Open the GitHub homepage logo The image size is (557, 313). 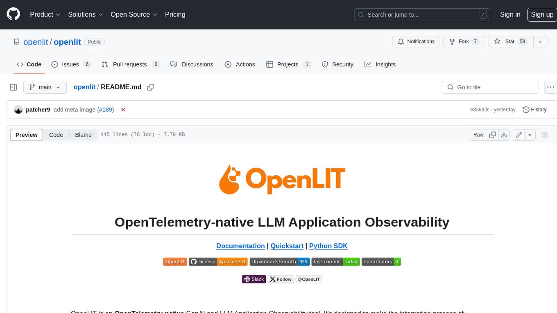tap(14, 14)
